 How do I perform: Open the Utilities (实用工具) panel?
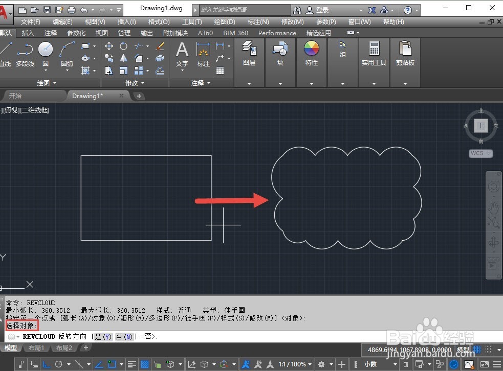(x=374, y=54)
